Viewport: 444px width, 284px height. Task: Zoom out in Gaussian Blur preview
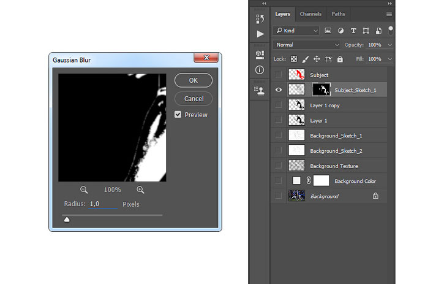click(x=84, y=190)
